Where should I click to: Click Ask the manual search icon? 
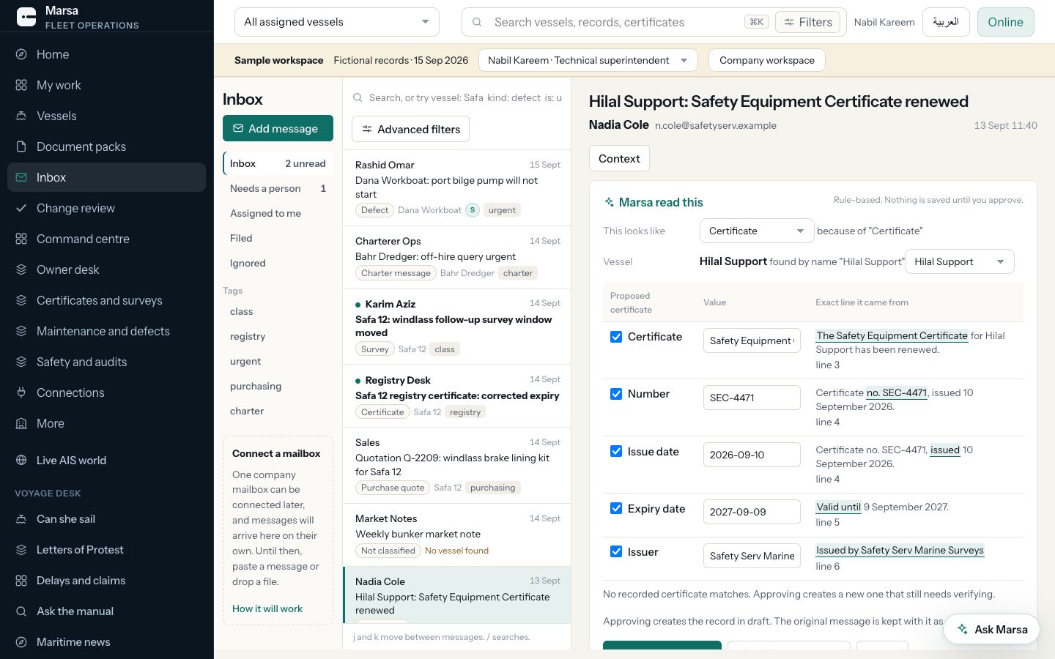(21, 611)
